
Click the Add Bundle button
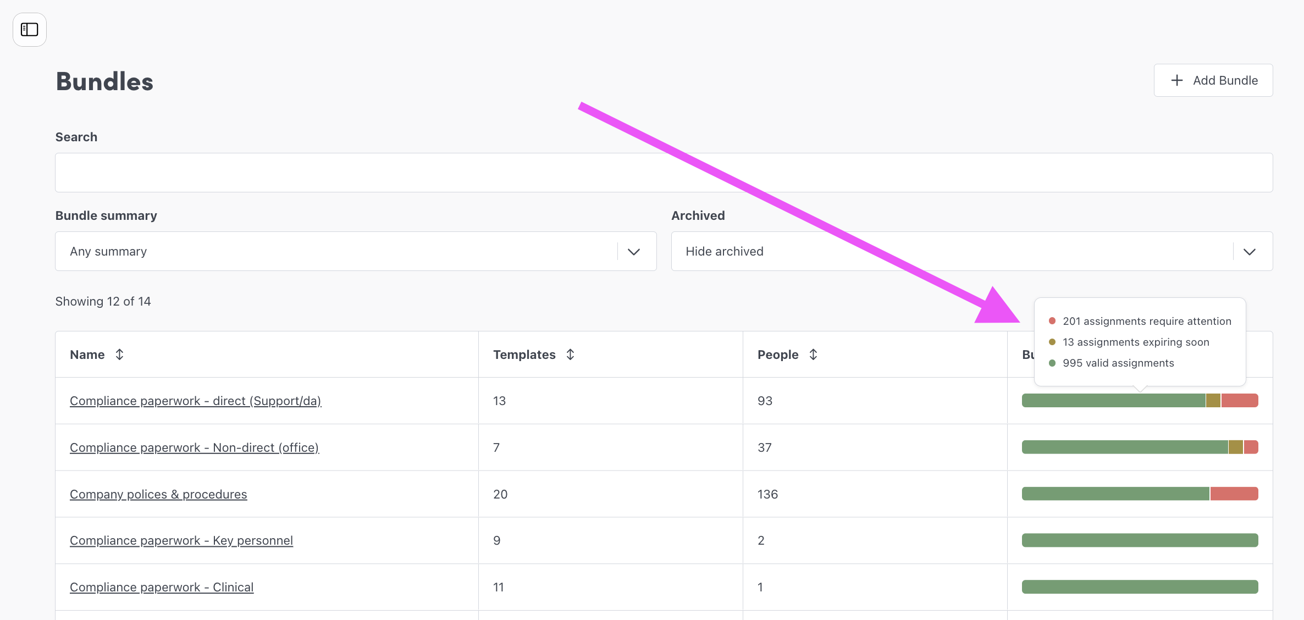tap(1213, 81)
